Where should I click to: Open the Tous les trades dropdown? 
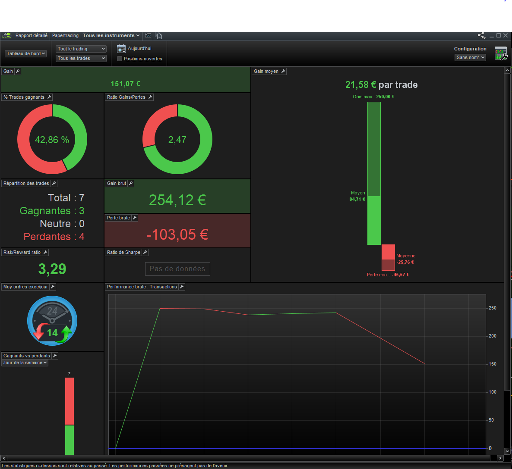point(81,58)
